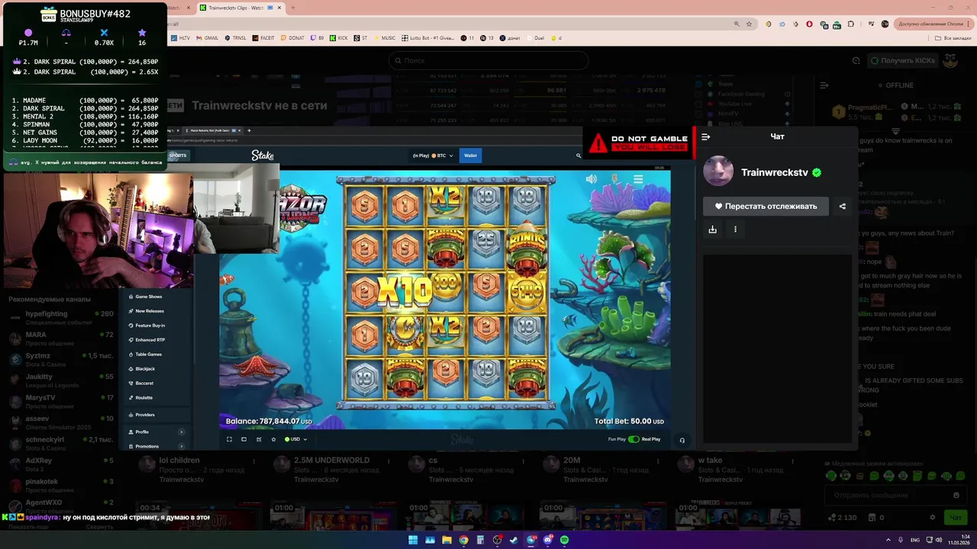
Task: Click the Stake Wallet button
Action: [x=470, y=156]
